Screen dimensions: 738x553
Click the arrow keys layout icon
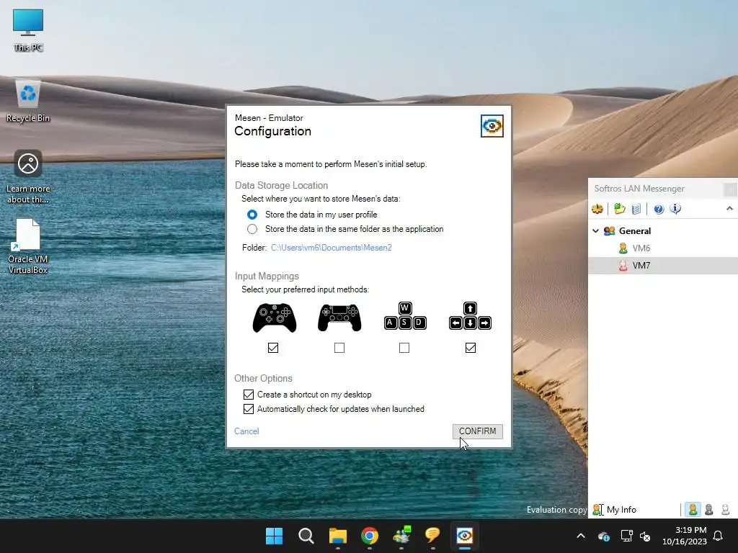click(470, 315)
